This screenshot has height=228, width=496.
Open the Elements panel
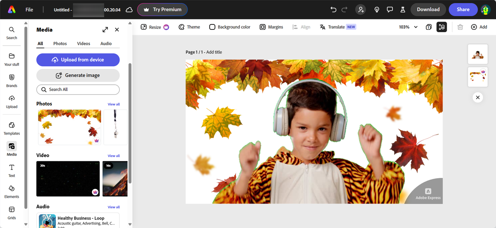click(x=12, y=192)
